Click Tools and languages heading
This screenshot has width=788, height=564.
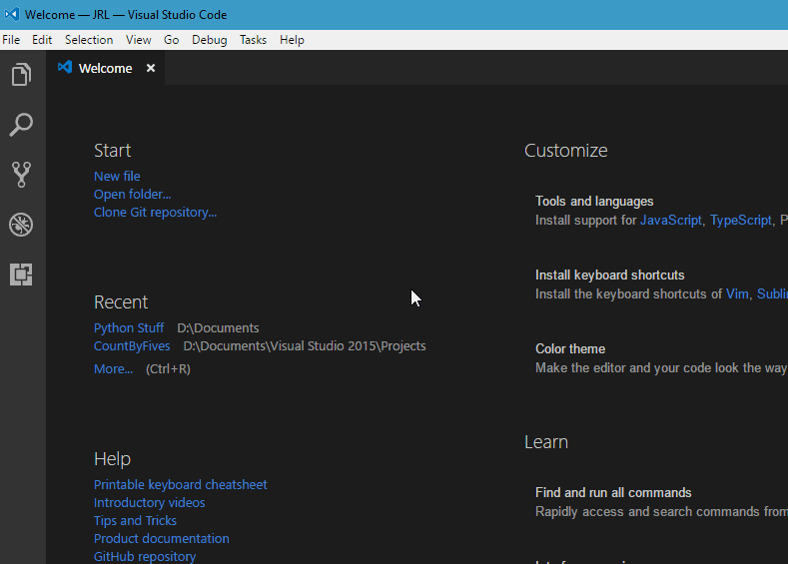coord(594,202)
